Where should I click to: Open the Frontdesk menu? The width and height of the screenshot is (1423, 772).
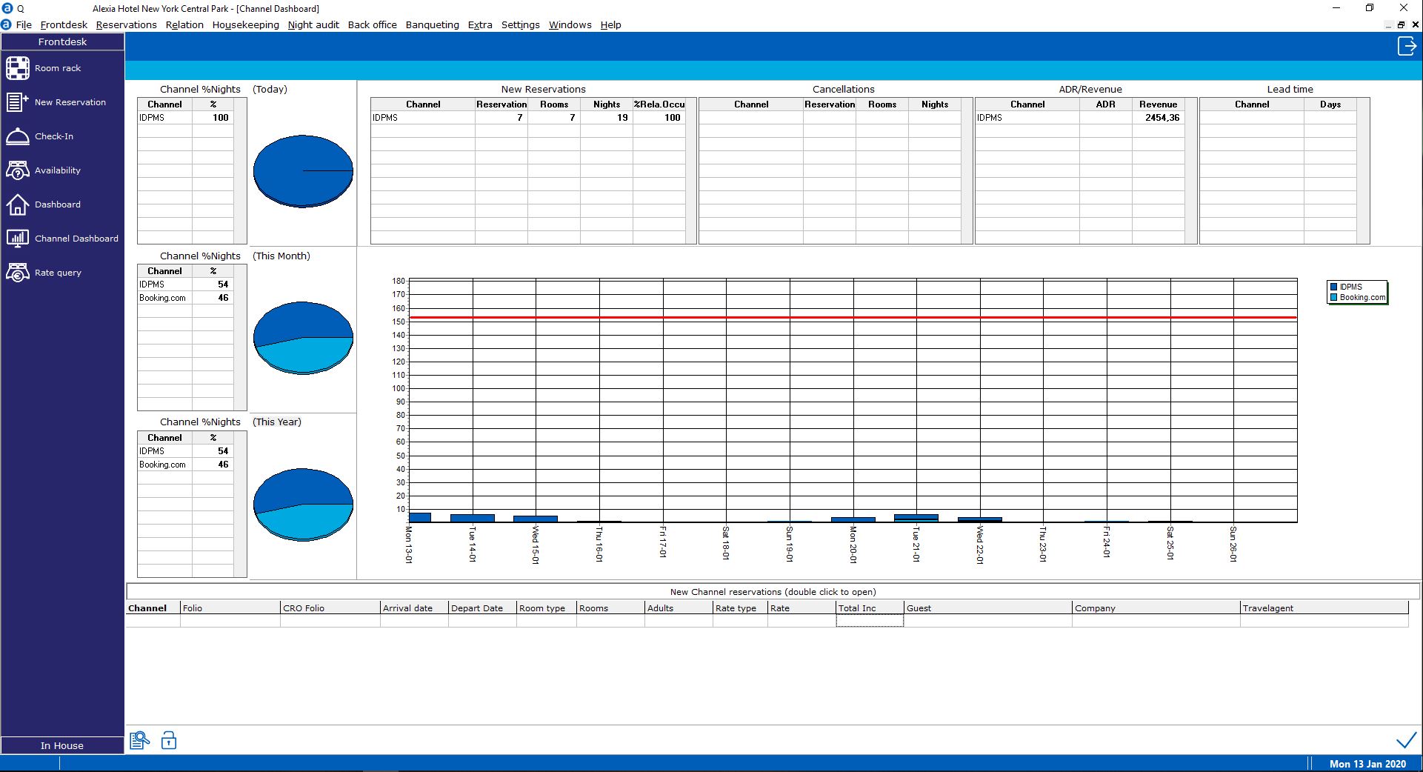(x=64, y=24)
